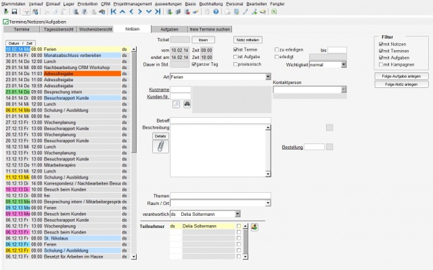Click the add record icon with green arrow

(x=170, y=12)
